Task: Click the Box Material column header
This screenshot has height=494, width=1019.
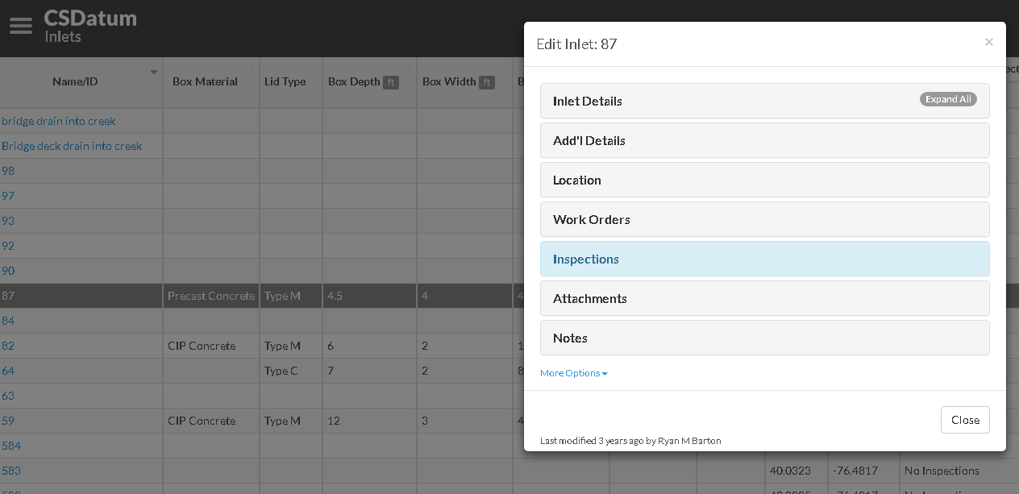Action: pos(205,81)
